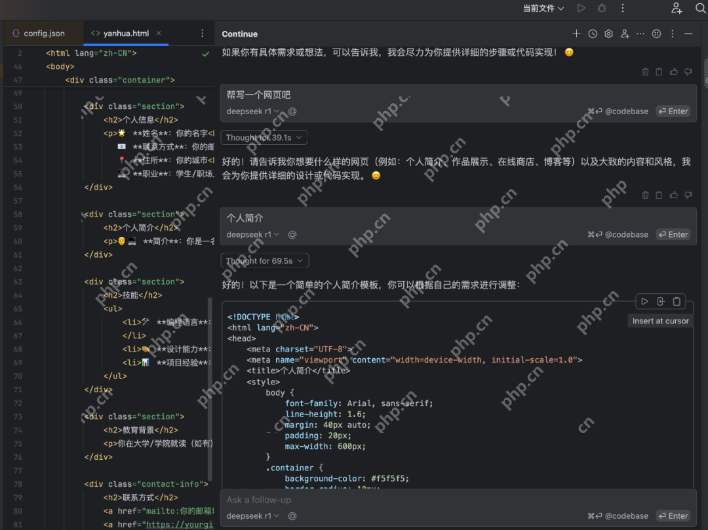Expand the 'Thought for 39.1s' reasoning section
The width and height of the screenshot is (708, 530).
tap(264, 138)
